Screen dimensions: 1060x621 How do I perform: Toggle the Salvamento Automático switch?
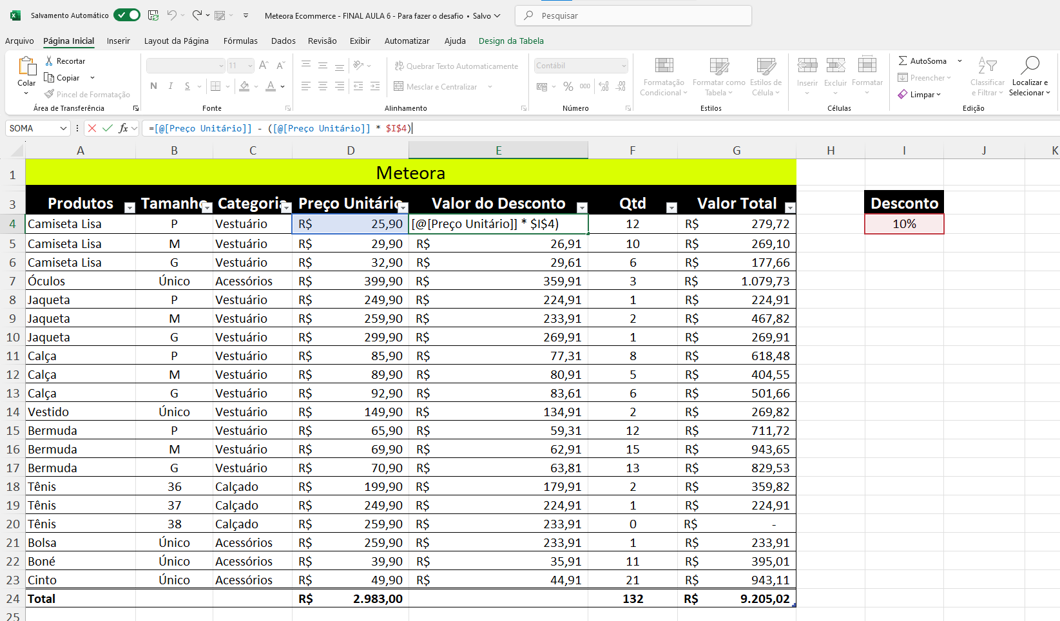pyautogui.click(x=127, y=15)
